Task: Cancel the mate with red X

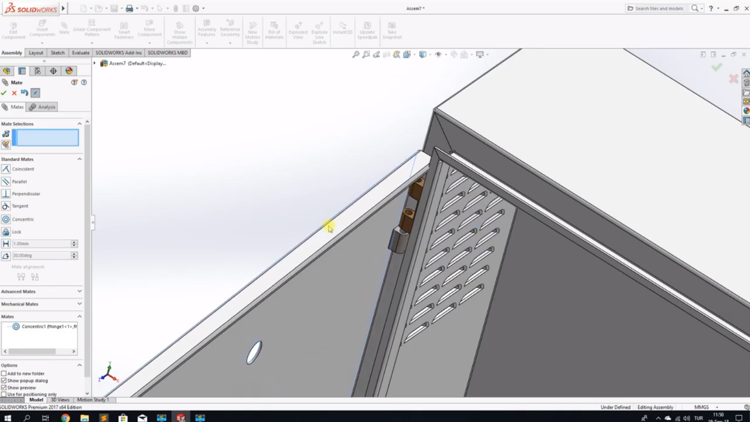Action: click(14, 93)
